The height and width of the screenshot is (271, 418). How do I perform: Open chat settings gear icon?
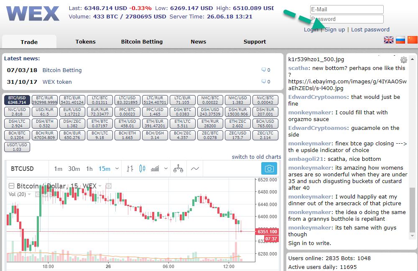[404, 59]
